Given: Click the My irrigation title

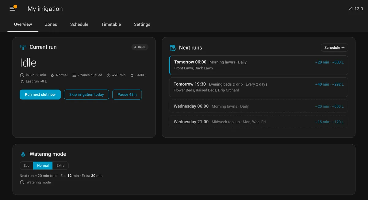Looking at the screenshot, I should pyautogui.click(x=45, y=9).
